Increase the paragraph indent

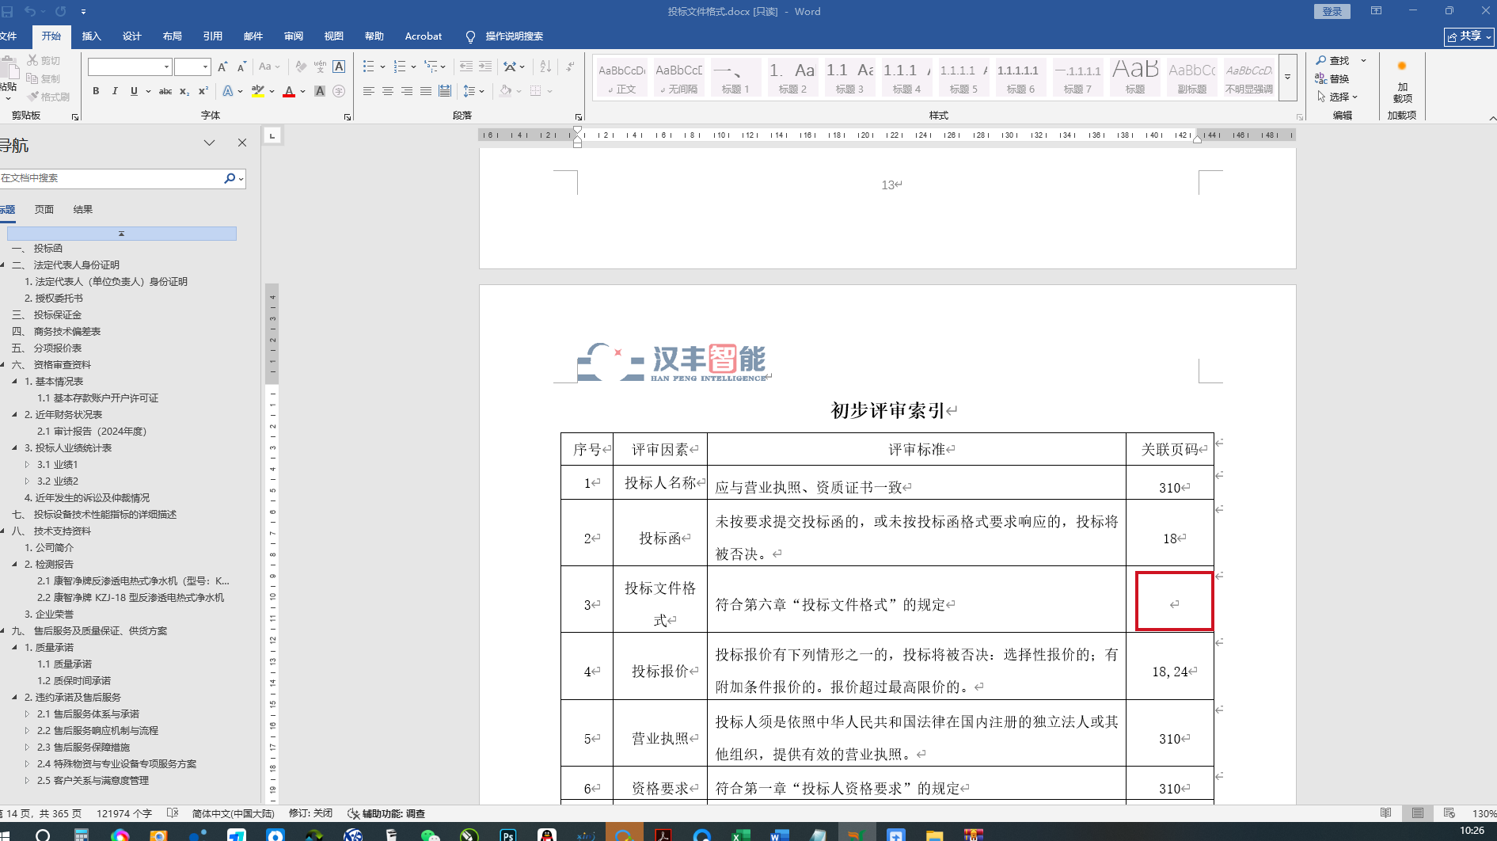(485, 67)
